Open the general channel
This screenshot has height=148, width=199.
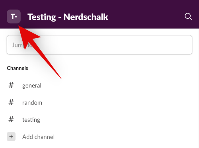pos(32,86)
